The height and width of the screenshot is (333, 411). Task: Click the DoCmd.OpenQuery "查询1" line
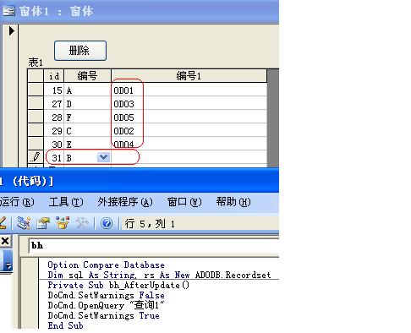tap(106, 305)
